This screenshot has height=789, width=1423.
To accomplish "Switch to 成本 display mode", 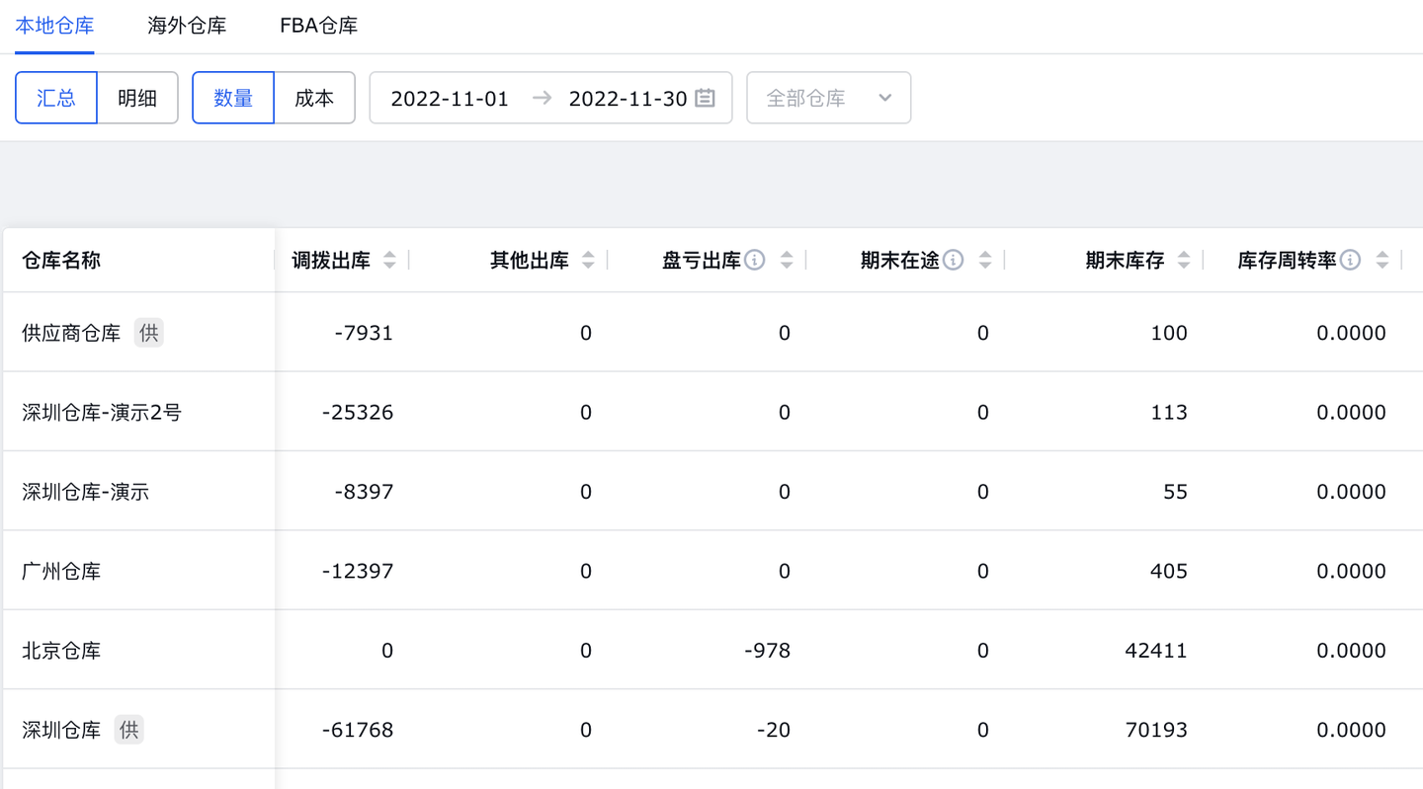I will [x=314, y=98].
